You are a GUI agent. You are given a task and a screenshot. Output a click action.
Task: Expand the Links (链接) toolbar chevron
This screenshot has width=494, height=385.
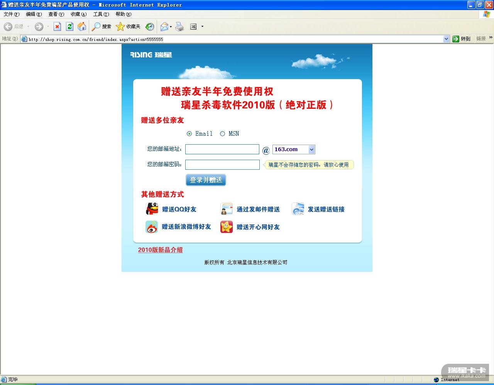pos(491,38)
